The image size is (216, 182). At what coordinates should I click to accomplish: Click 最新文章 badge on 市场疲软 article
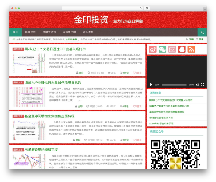pyautogui.click(x=18, y=150)
